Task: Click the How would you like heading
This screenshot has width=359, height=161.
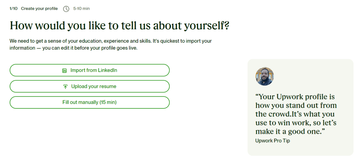Action: pos(119,25)
